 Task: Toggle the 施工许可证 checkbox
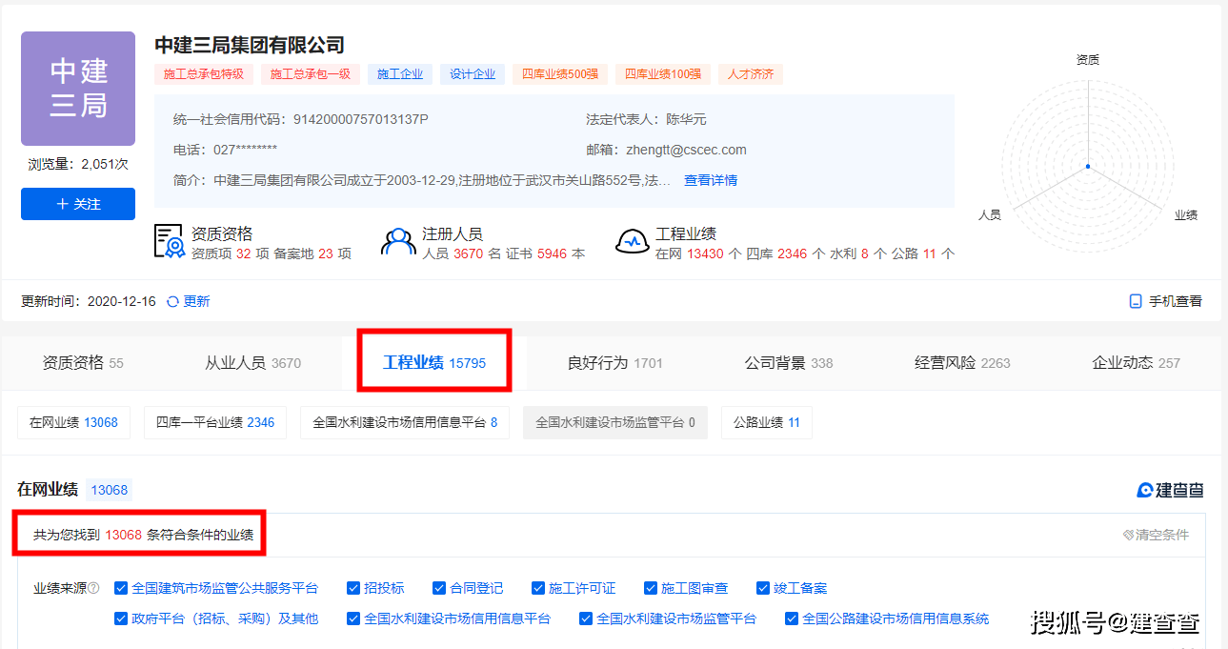point(538,588)
